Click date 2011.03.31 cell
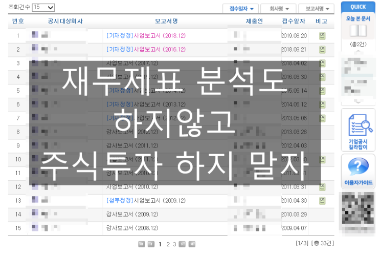 pyautogui.click(x=294, y=187)
